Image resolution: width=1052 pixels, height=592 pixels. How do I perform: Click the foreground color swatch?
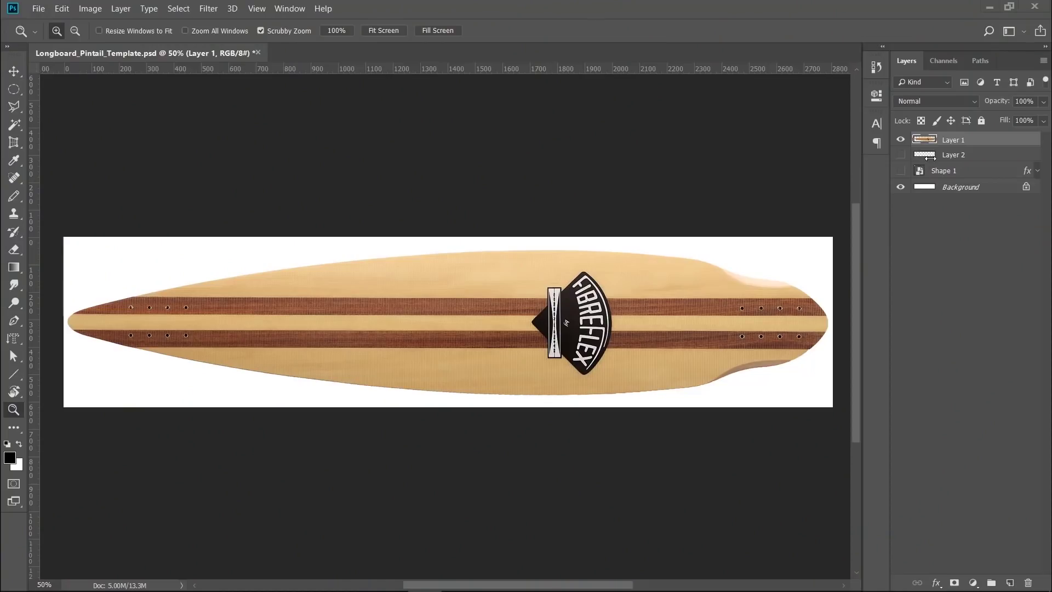tap(9, 459)
